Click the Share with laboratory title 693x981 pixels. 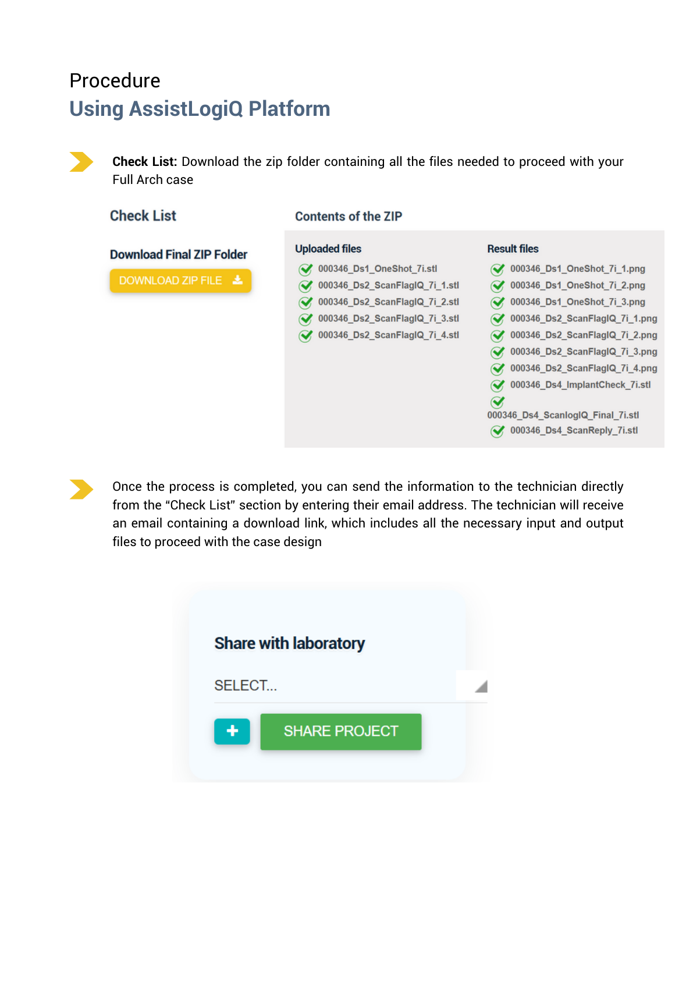[x=289, y=643]
